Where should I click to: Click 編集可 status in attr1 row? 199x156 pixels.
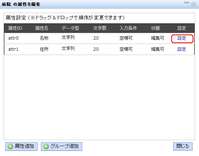(x=158, y=49)
